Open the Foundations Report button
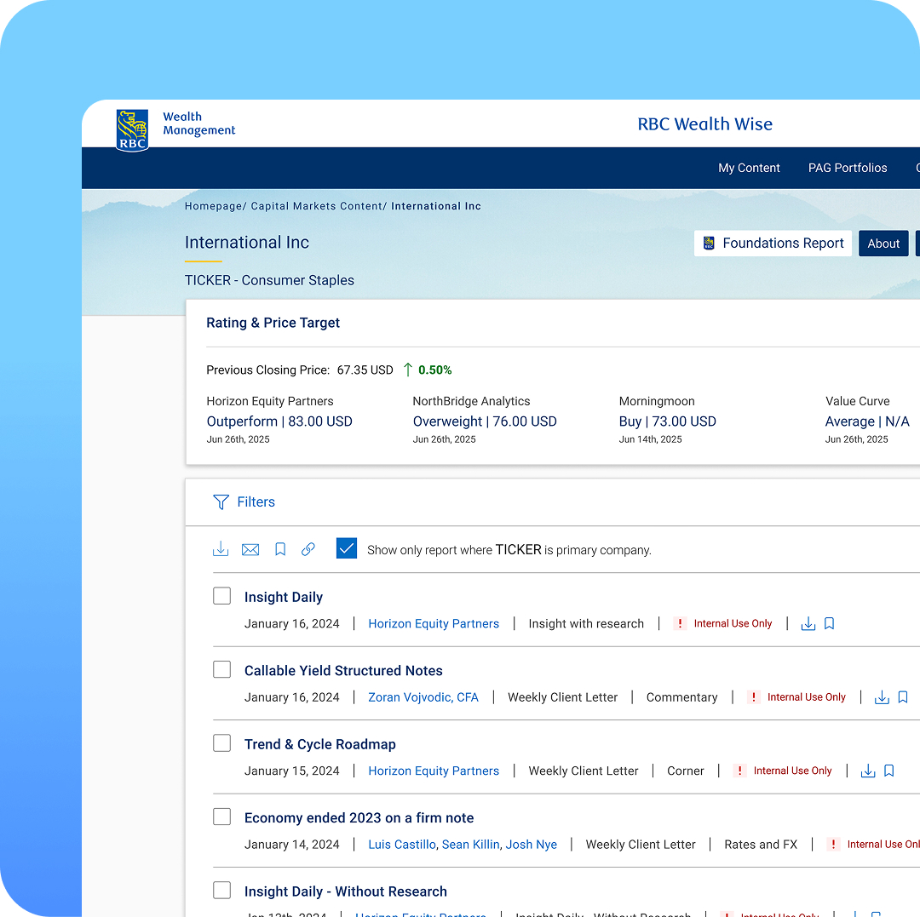Viewport: 920px width, 917px height. pyautogui.click(x=773, y=244)
